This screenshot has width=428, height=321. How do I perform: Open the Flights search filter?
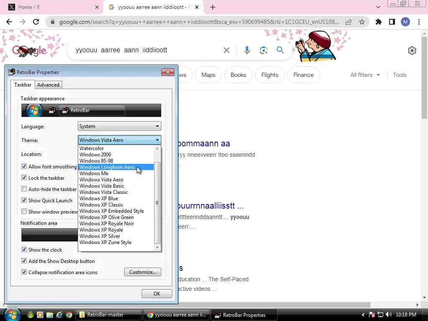click(x=270, y=75)
